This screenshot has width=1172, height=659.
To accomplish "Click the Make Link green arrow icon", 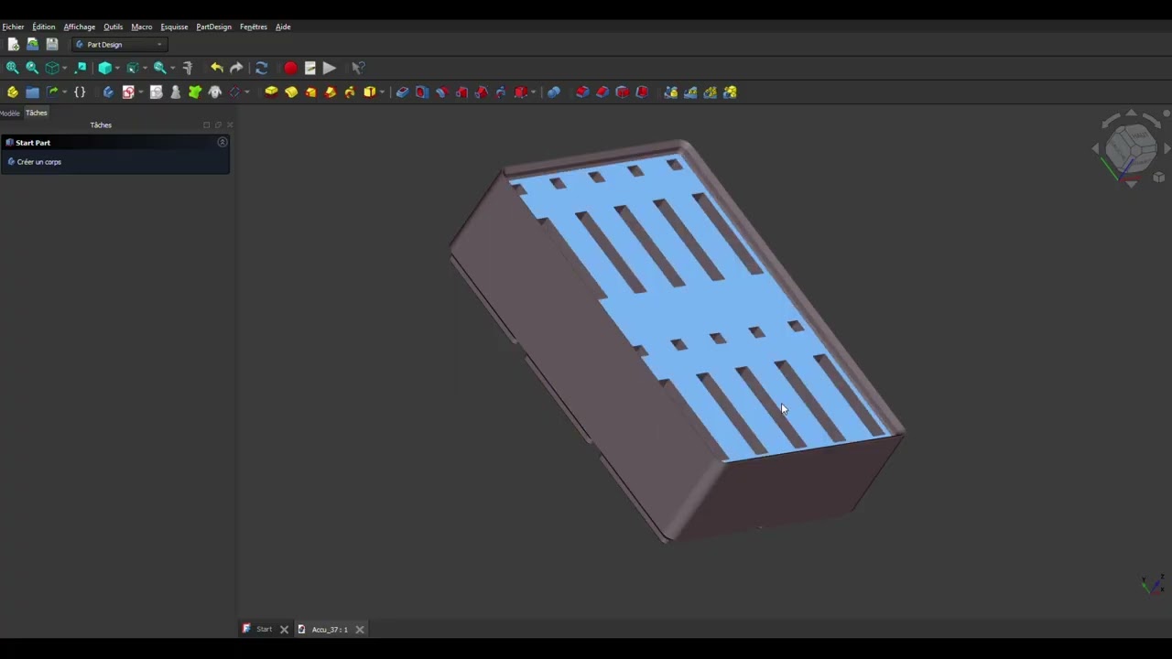I will (52, 92).
